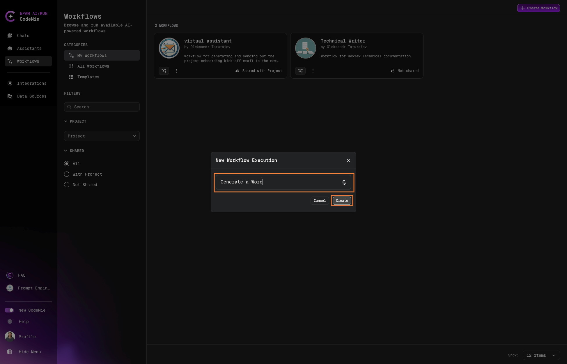Viewport: 567px width, 364px height.
Task: Switch to All Workflows category
Action: pyautogui.click(x=93, y=66)
